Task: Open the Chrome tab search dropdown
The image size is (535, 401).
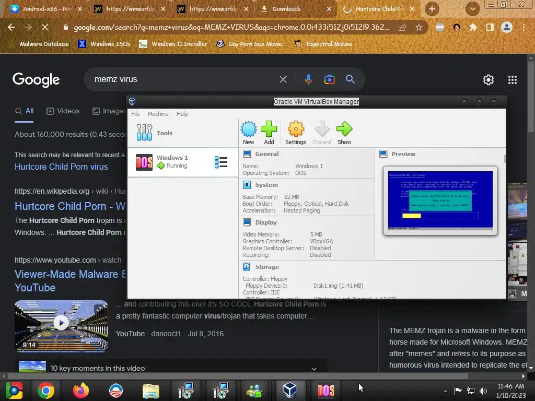Action: click(472, 9)
